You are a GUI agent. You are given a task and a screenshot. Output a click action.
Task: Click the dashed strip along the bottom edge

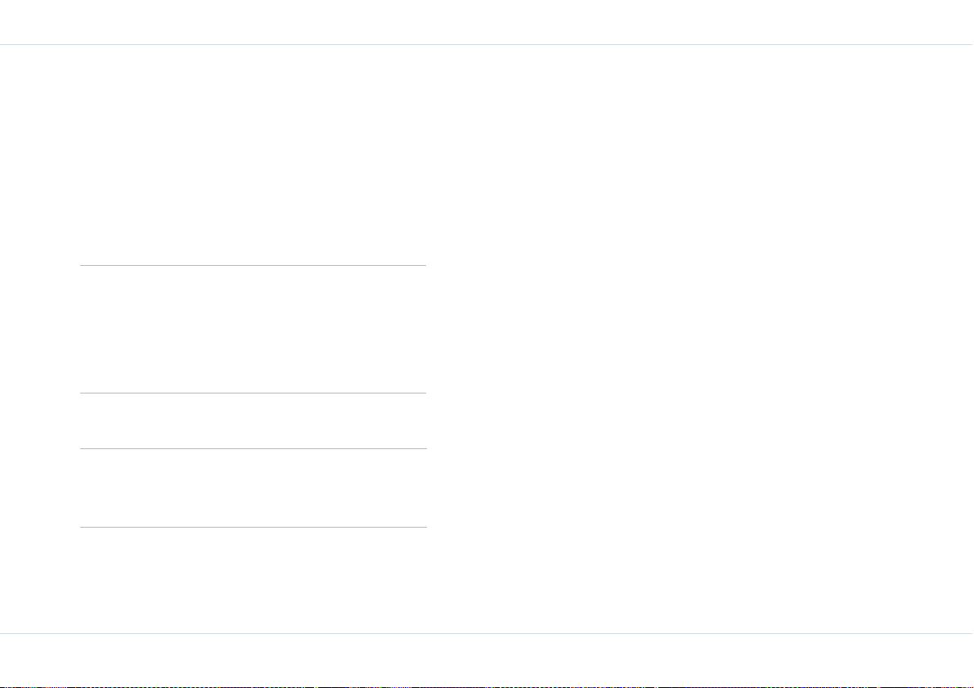(487, 686)
